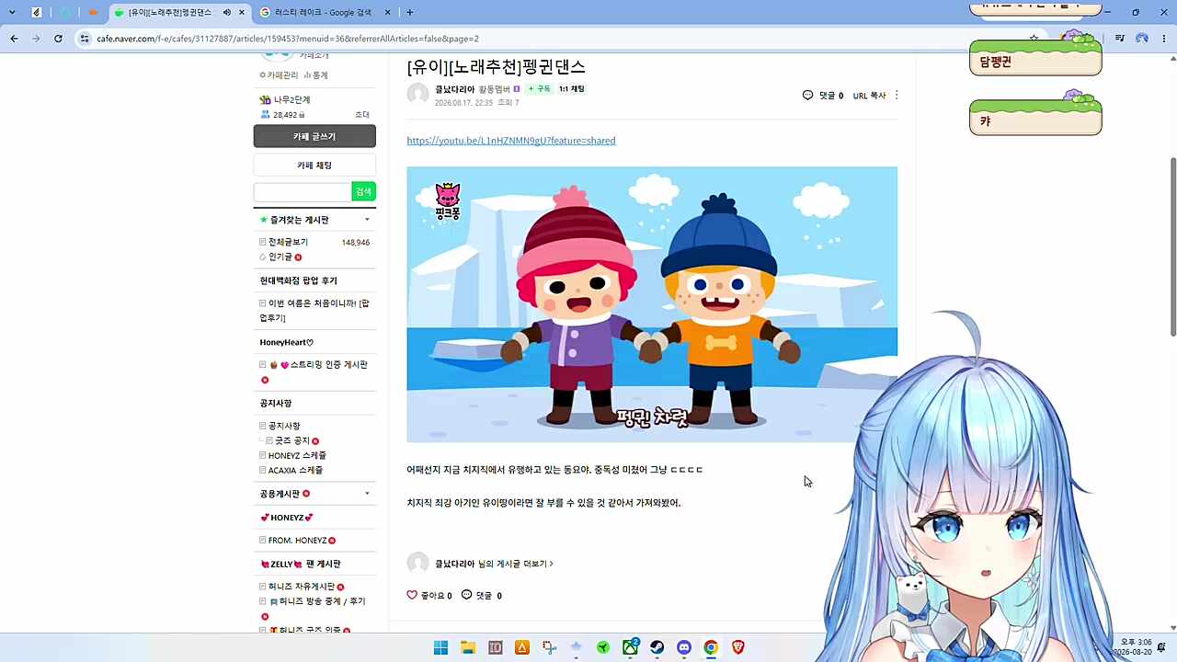
Task: Open the Xbox taskbar icon
Action: tap(631, 647)
